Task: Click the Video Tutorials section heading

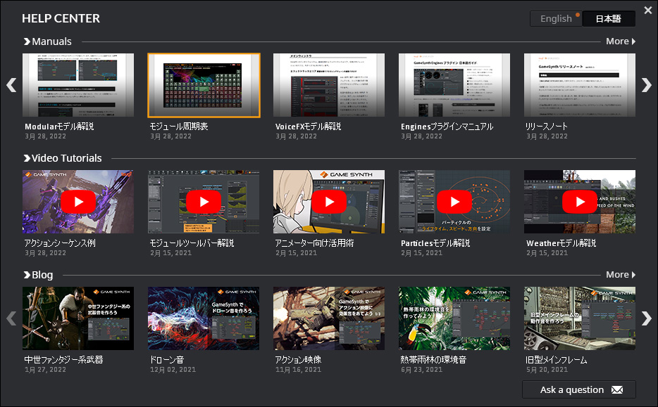Action: (x=63, y=158)
